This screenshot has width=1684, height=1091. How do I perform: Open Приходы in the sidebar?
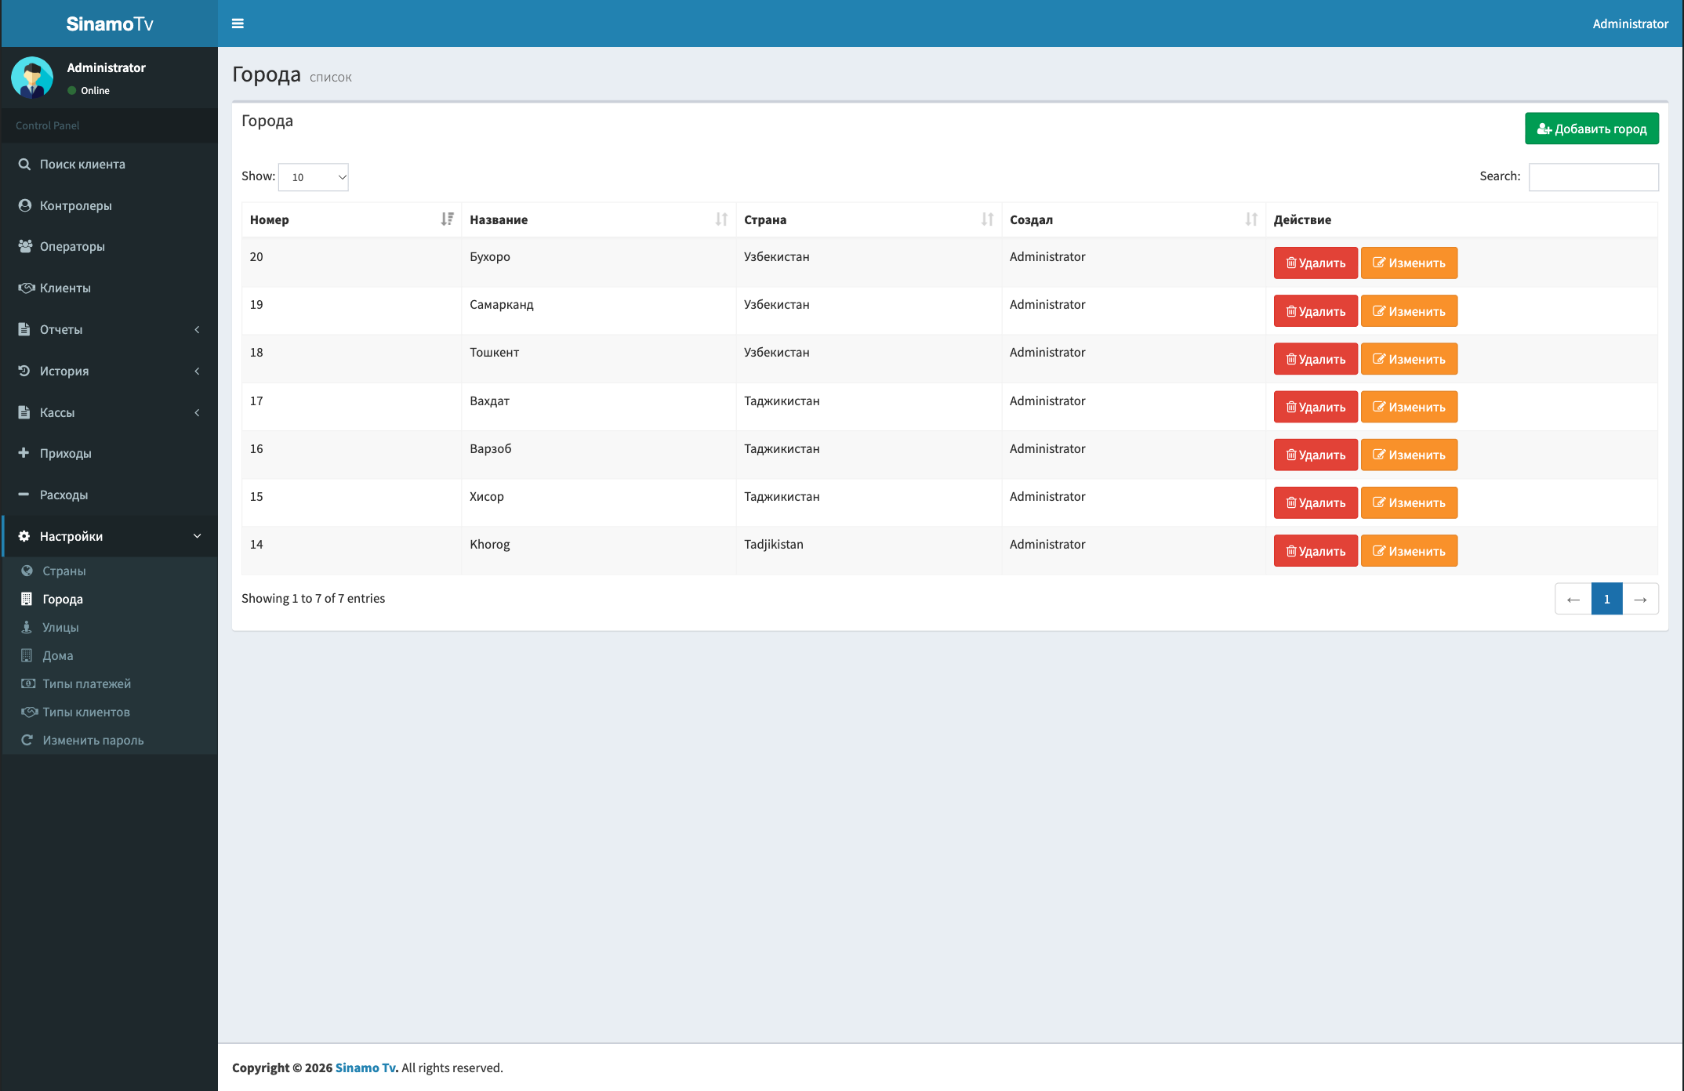[110, 453]
